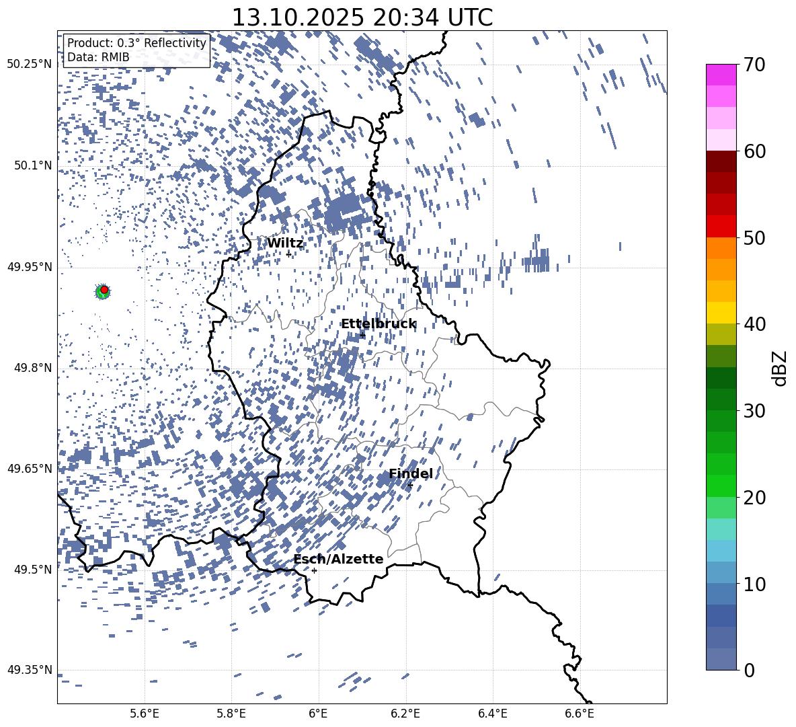Viewport: 796px width, 727px height.
Task: Click the 50 tick on colorbar
Action: pos(754,237)
